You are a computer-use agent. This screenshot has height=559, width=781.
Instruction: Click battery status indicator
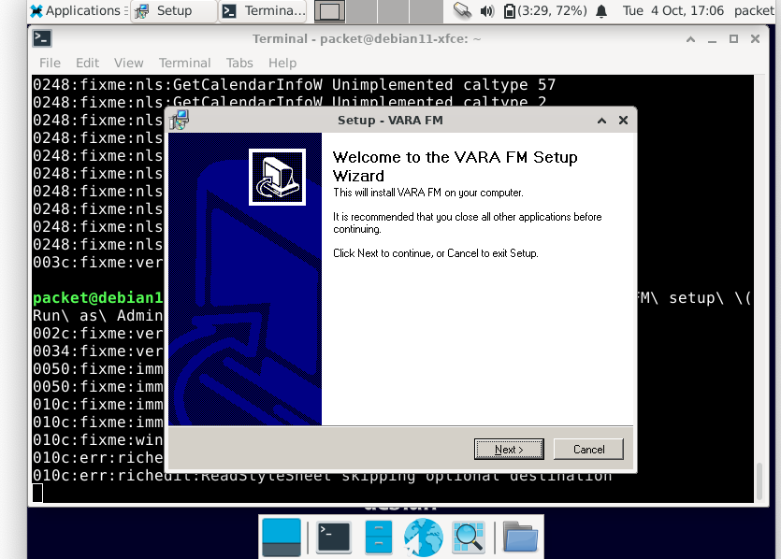tap(545, 11)
